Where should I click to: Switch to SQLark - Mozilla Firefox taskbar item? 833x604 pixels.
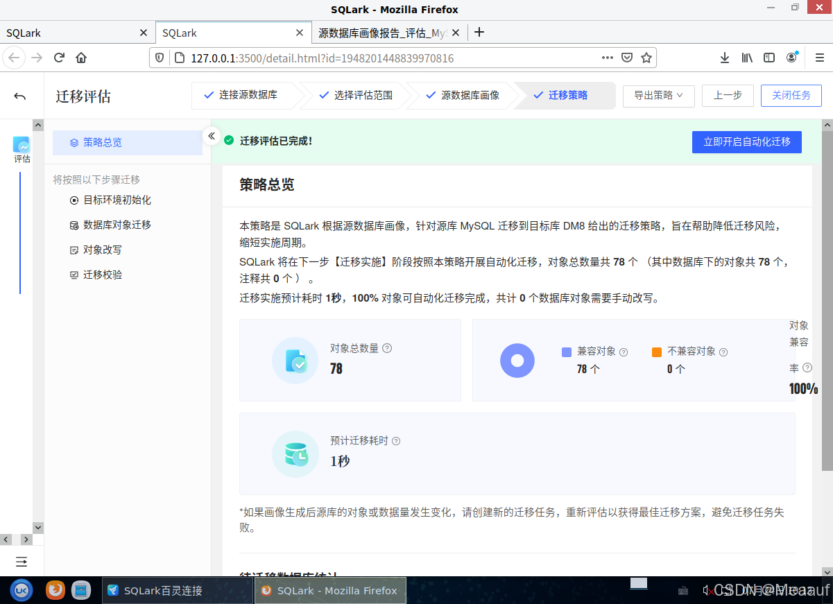click(330, 590)
